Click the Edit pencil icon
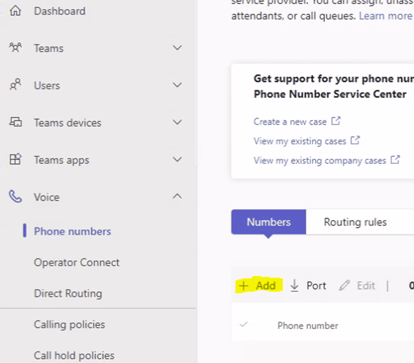This screenshot has width=414, height=363. 344,286
